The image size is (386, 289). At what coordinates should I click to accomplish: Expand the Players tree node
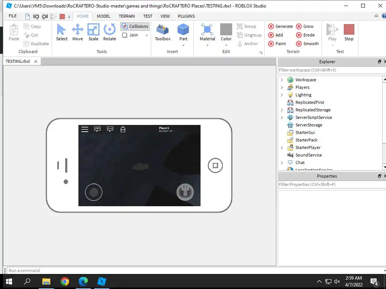[x=282, y=87]
